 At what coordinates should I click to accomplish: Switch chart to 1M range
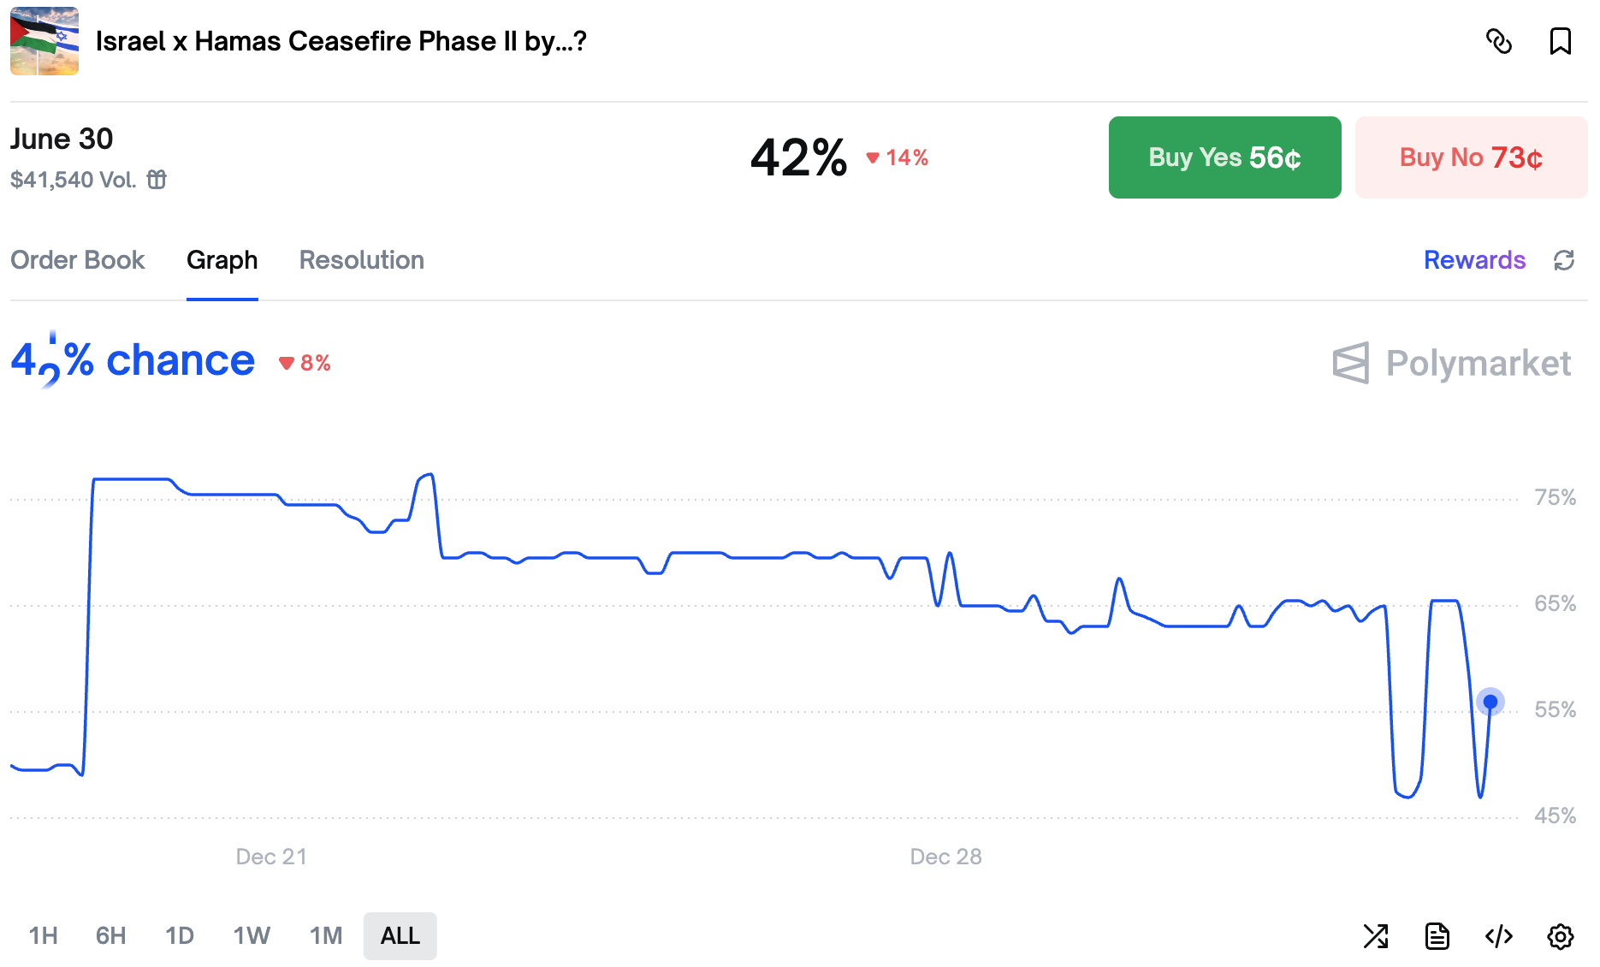(326, 936)
